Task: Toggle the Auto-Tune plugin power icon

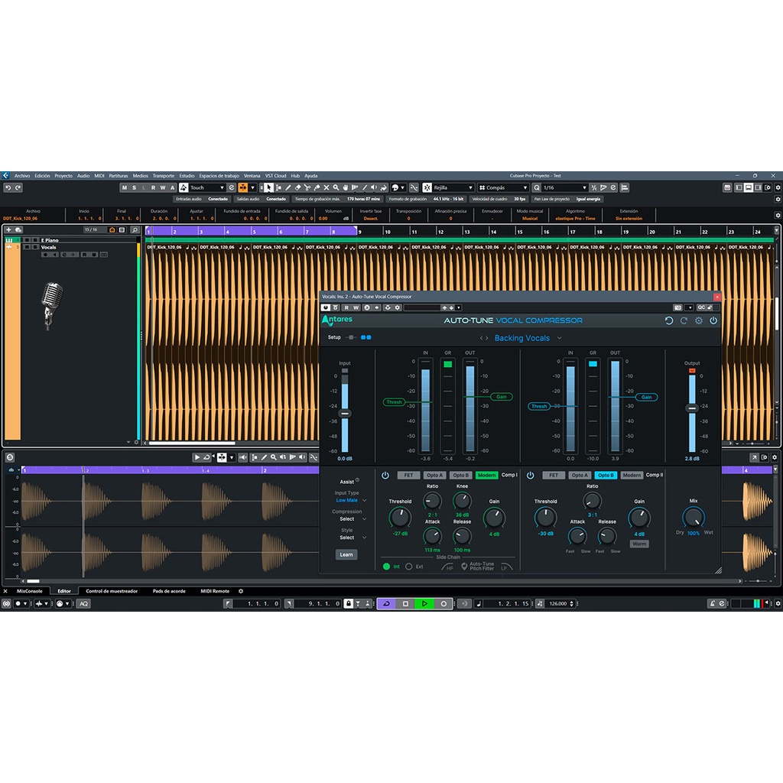Action: tap(713, 321)
